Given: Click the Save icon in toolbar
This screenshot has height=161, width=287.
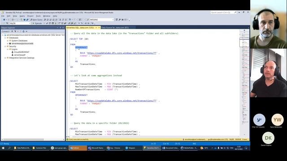Looking at the screenshot, I should pos(24,20).
